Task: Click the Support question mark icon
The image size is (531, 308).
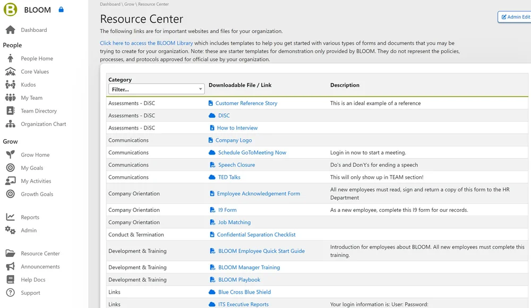Action: point(10,293)
